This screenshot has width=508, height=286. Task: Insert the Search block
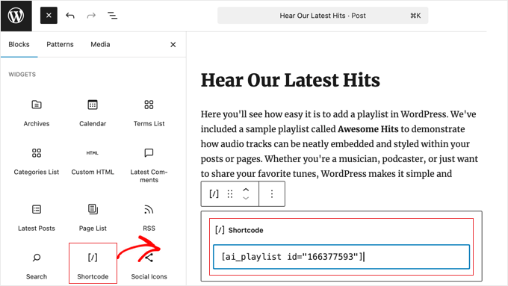37,267
